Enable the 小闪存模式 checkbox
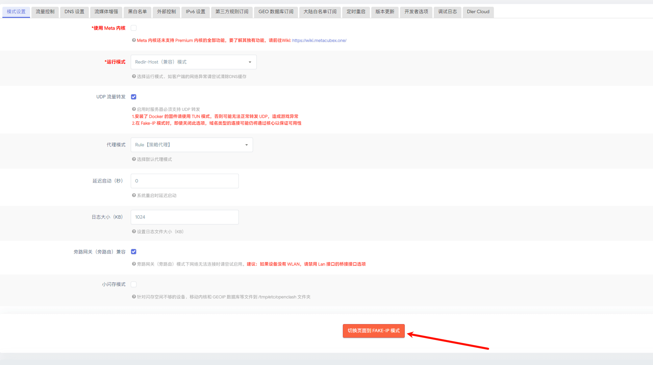Image resolution: width=653 pixels, height=365 pixels. pyautogui.click(x=134, y=284)
